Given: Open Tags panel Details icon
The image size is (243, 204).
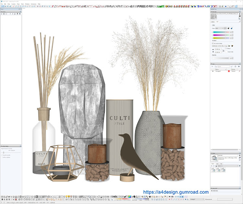Looking at the screenshot, I should [x=239, y=66].
